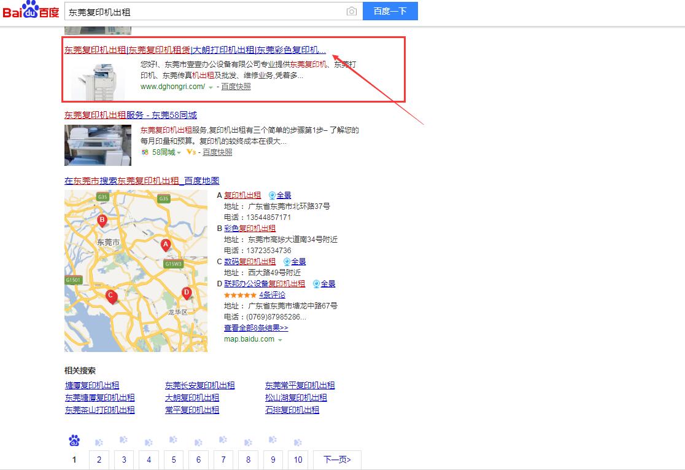Viewport: 685px width, 470px height.
Task: Open panorama view for result D
Action: pyautogui.click(x=324, y=284)
